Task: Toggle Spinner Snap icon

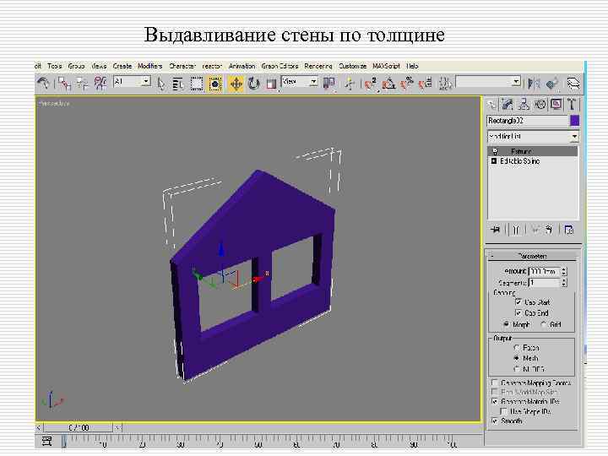Action: [x=426, y=84]
